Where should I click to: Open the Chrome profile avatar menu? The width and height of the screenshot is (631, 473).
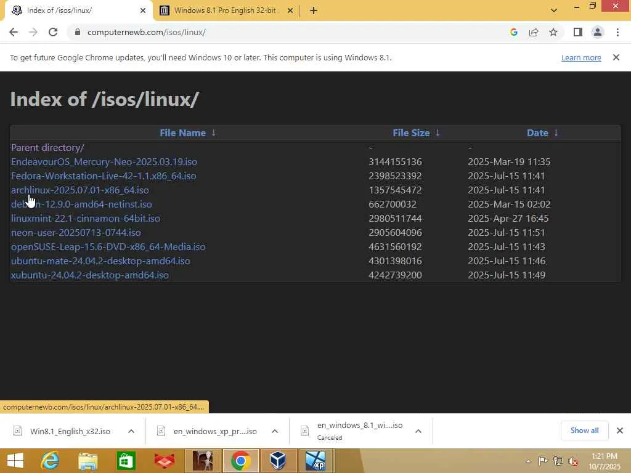click(x=598, y=32)
